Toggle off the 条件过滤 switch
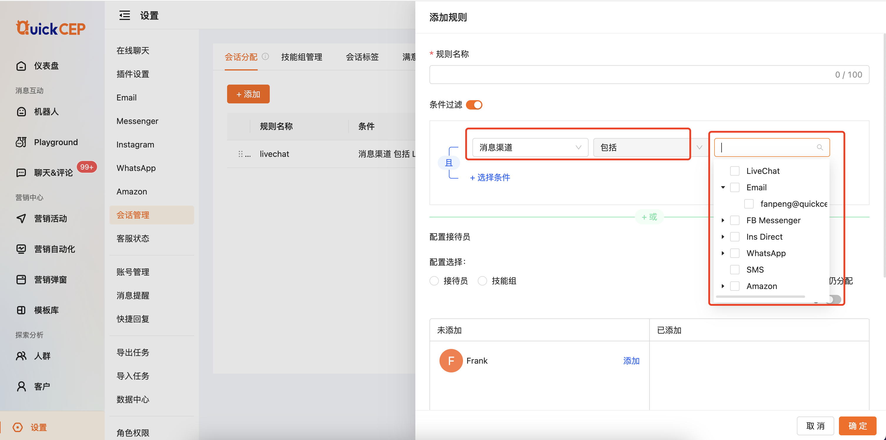Screen dimensions: 886x440 474,105
